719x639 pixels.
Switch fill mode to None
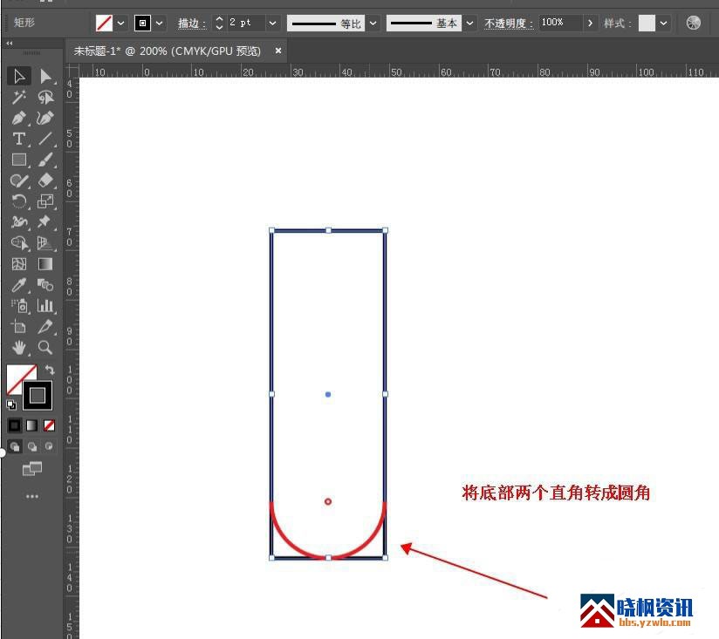pos(50,425)
